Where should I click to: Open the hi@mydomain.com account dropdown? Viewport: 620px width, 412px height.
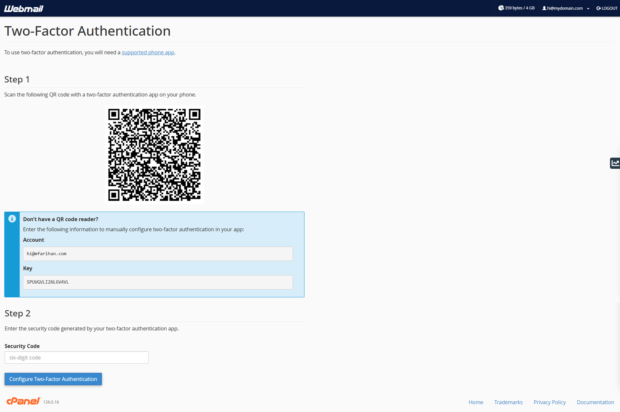coord(566,8)
